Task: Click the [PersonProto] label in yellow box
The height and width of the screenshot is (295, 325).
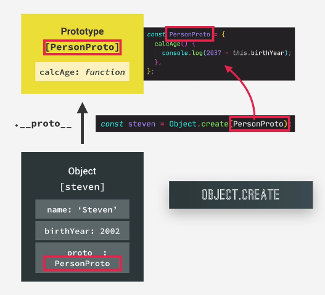Action: tap(82, 47)
